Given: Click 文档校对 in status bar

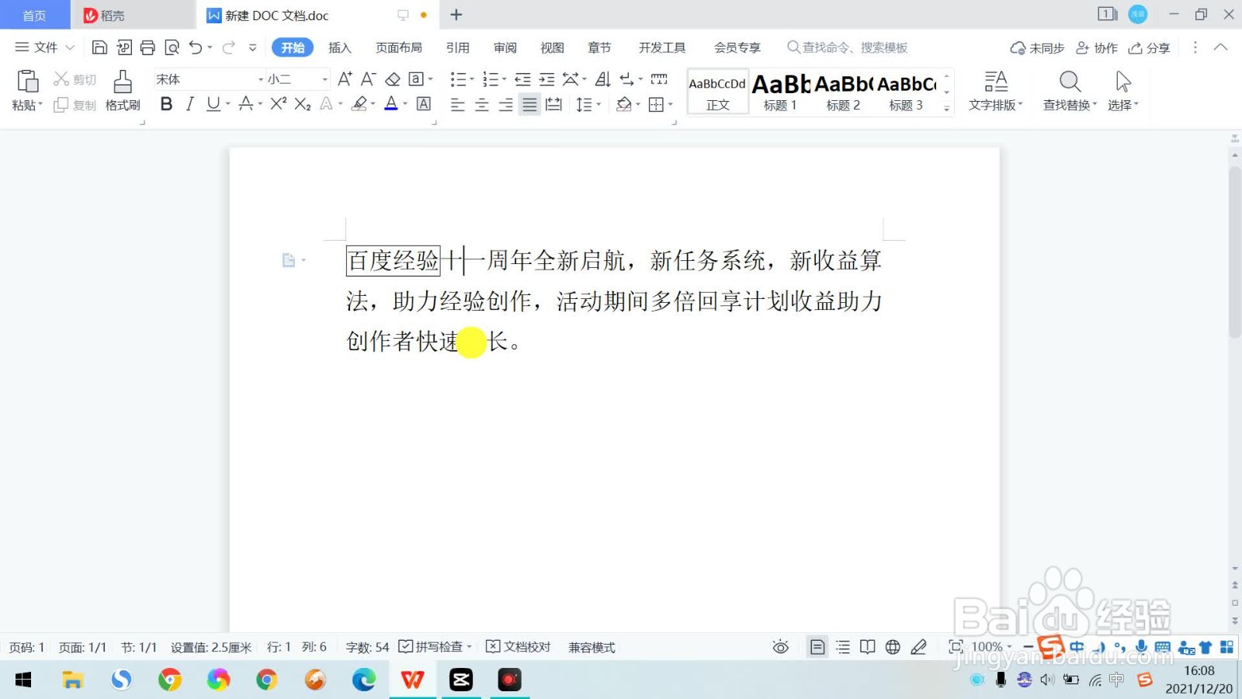Looking at the screenshot, I should point(519,647).
